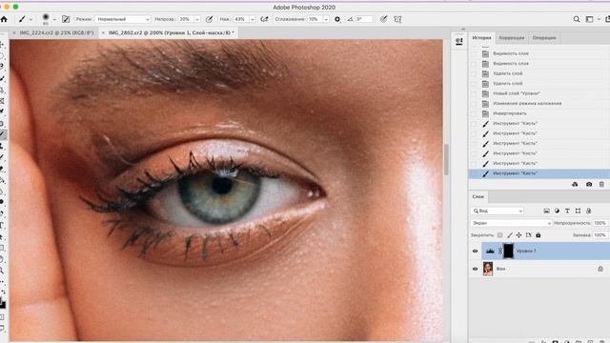Screen dimensions: 610x343
Task: Set history brush source at Новый слой "Уровни" row
Action: click(x=474, y=93)
